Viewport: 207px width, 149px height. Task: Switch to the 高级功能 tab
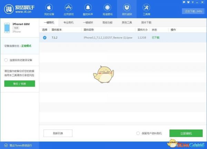(107, 22)
